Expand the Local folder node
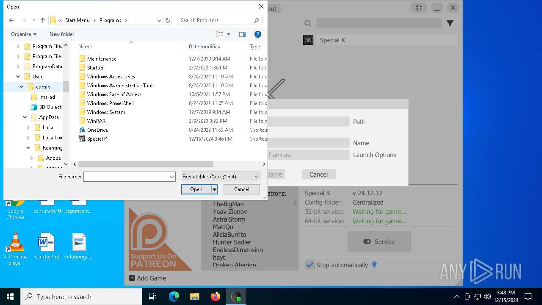The height and width of the screenshot is (305, 542). [x=28, y=128]
